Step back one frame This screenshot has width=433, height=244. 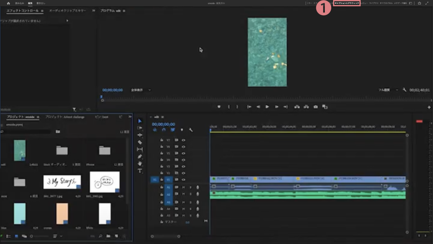tap(258, 107)
